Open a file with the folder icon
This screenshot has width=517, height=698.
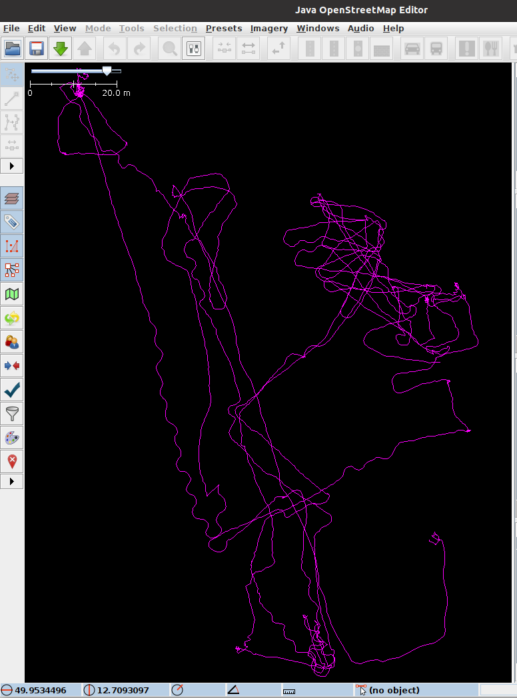13,49
